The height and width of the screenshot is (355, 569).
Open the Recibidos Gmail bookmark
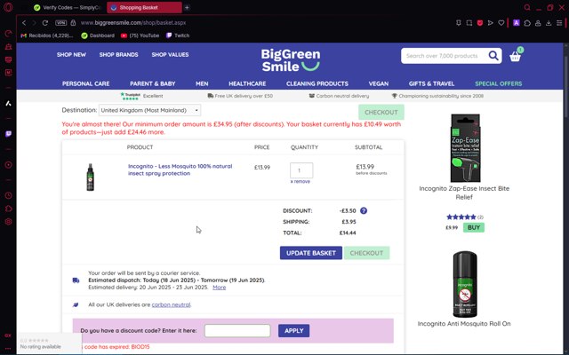click(x=47, y=35)
